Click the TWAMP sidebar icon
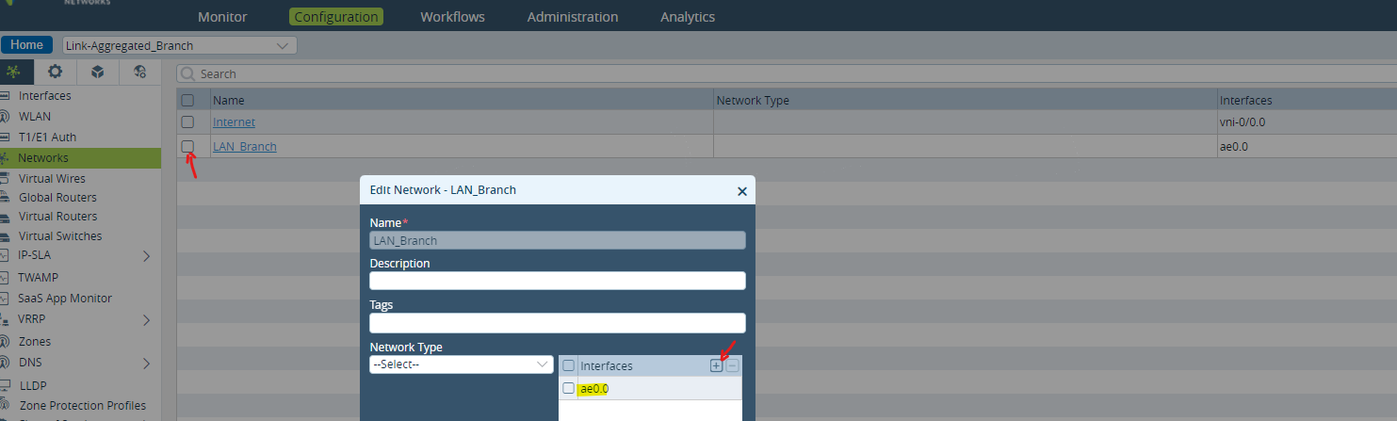Viewport: 1397px width, 421px height. (x=5, y=278)
